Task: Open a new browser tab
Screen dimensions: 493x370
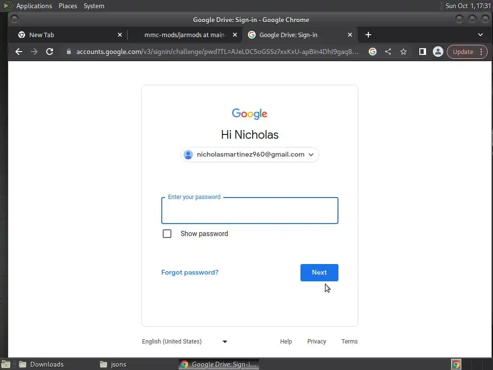Action: 368,35
